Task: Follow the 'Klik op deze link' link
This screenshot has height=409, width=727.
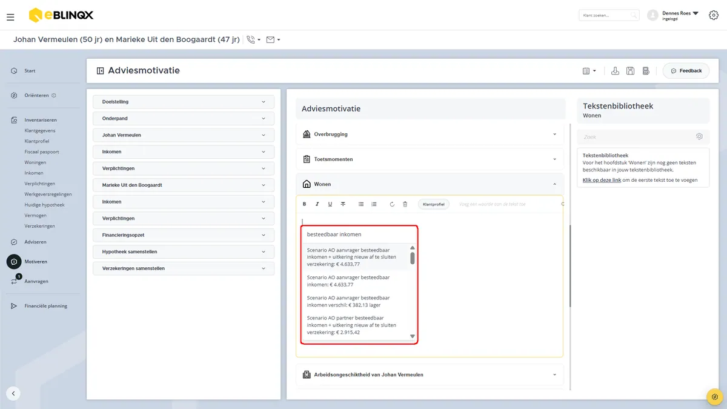Action: point(602,180)
